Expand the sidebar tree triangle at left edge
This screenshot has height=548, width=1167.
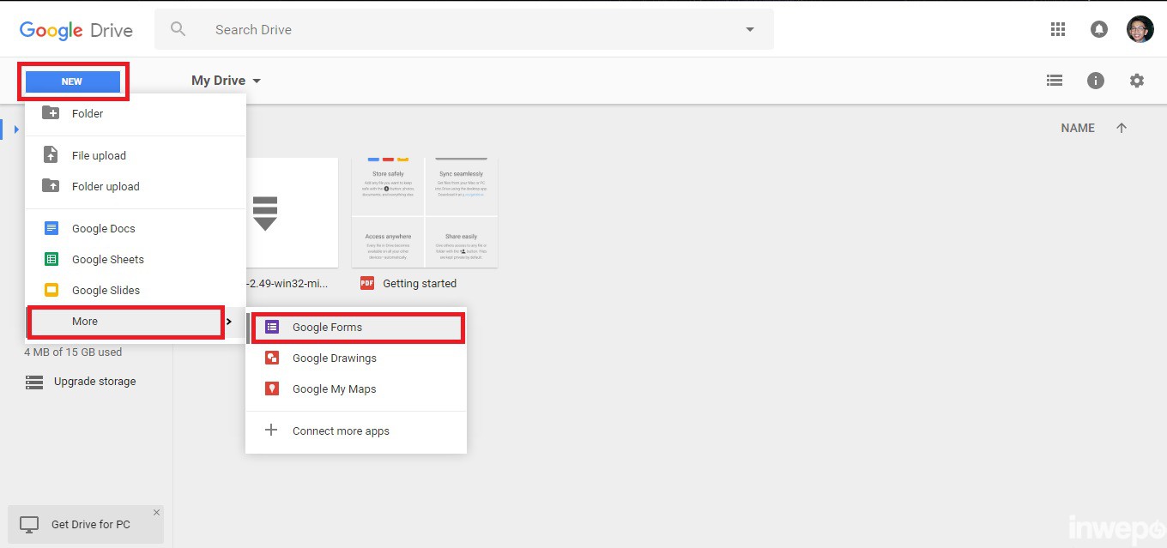pyautogui.click(x=16, y=129)
